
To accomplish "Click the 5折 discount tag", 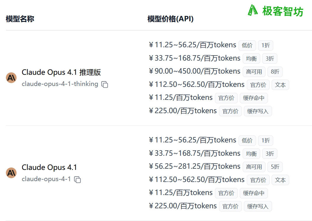I will tap(275, 167).
